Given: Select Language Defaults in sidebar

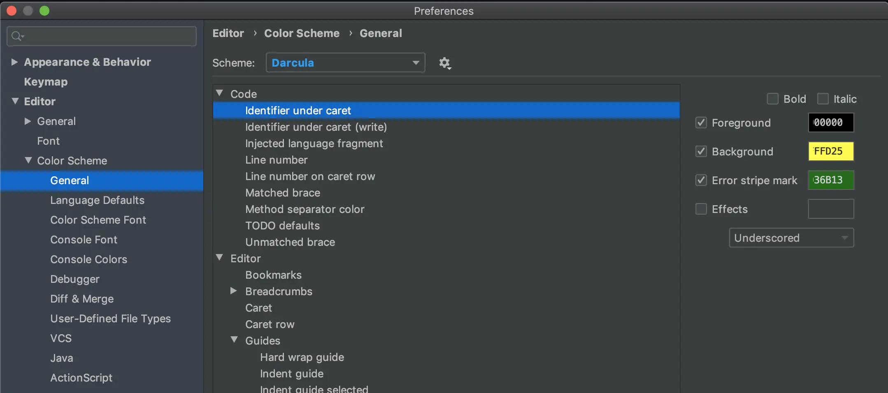Looking at the screenshot, I should click(x=97, y=200).
